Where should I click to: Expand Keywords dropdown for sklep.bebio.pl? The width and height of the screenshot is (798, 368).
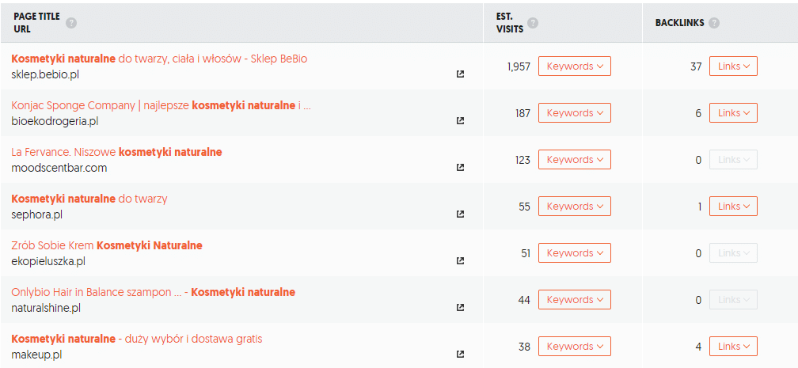pyautogui.click(x=575, y=66)
